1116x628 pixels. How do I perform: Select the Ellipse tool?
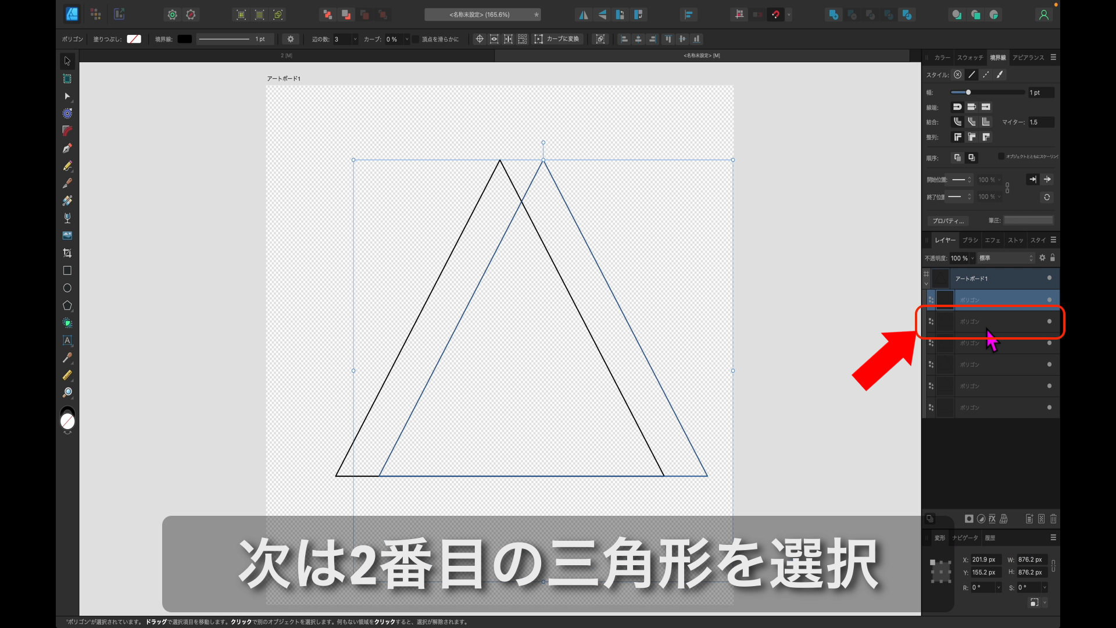[67, 288]
